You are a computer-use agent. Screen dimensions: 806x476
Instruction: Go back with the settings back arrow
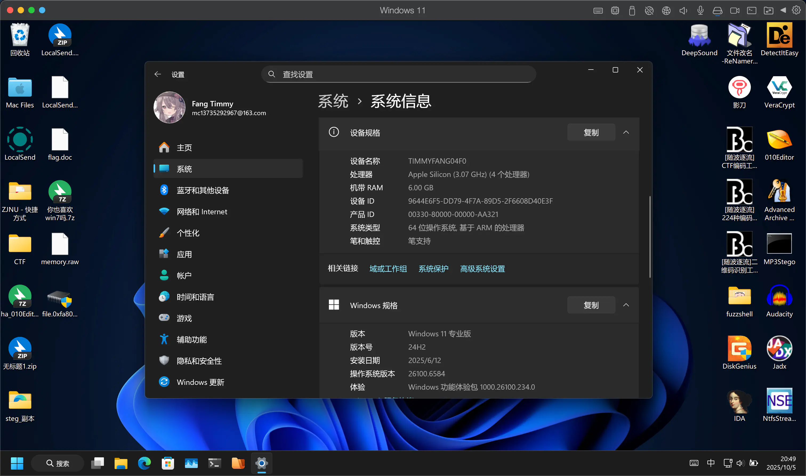[x=158, y=74]
